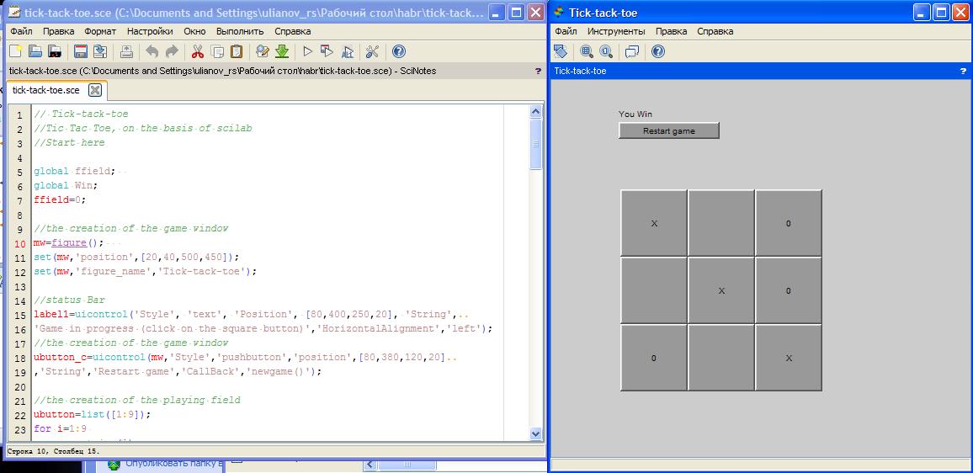This screenshot has width=973, height=473.
Task: Open help from the figure window toolbar
Action: coord(658,50)
